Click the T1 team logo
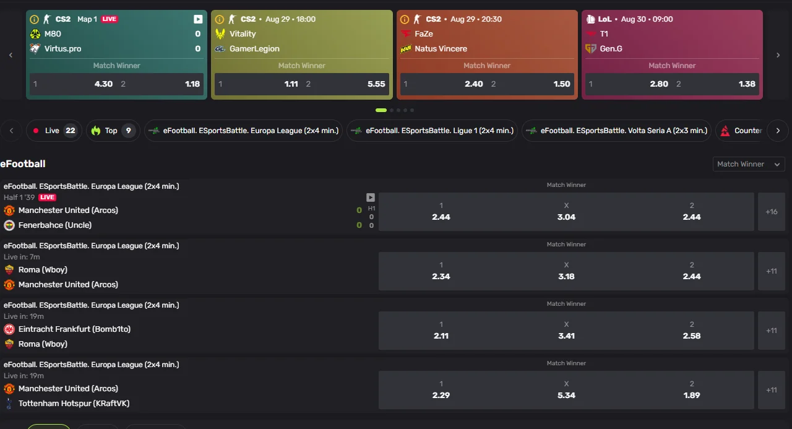Image resolution: width=792 pixels, height=429 pixels. click(x=591, y=34)
